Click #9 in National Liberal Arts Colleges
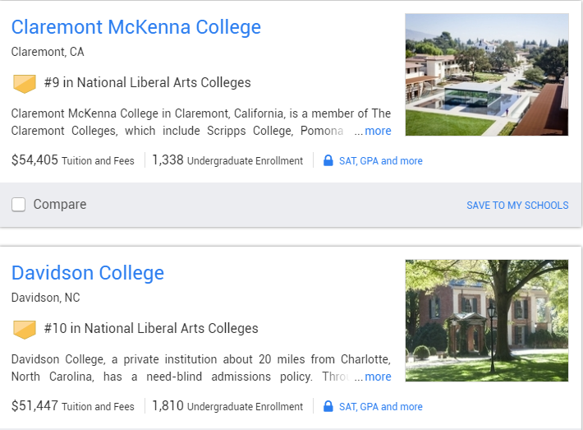Screen dimensions: 583x430 click(148, 83)
